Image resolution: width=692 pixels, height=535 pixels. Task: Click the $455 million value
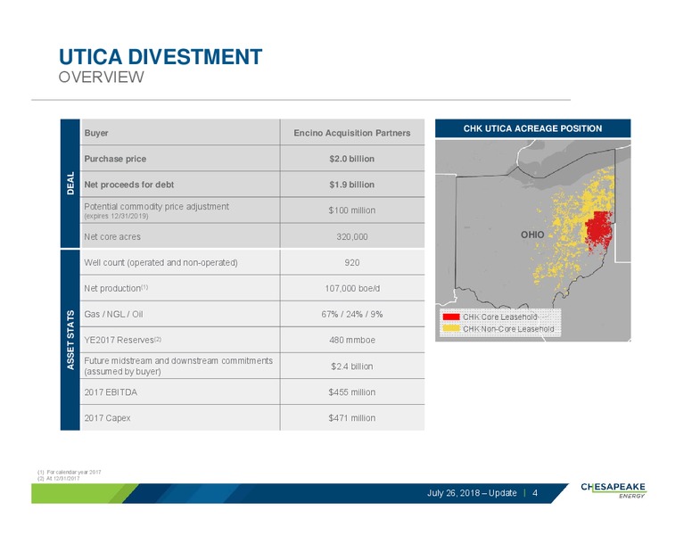(351, 392)
